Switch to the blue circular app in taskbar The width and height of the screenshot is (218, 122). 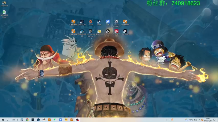point(38,120)
